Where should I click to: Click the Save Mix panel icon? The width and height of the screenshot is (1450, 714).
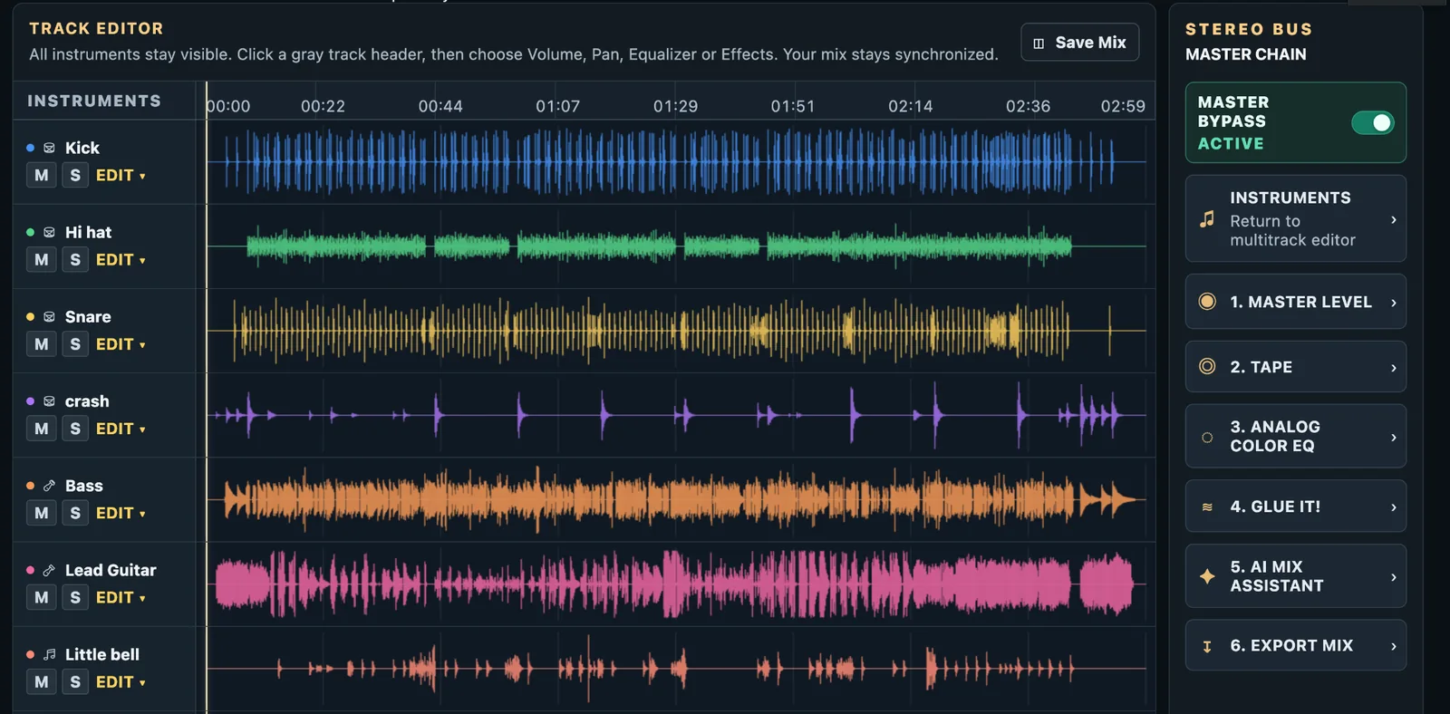tap(1039, 43)
